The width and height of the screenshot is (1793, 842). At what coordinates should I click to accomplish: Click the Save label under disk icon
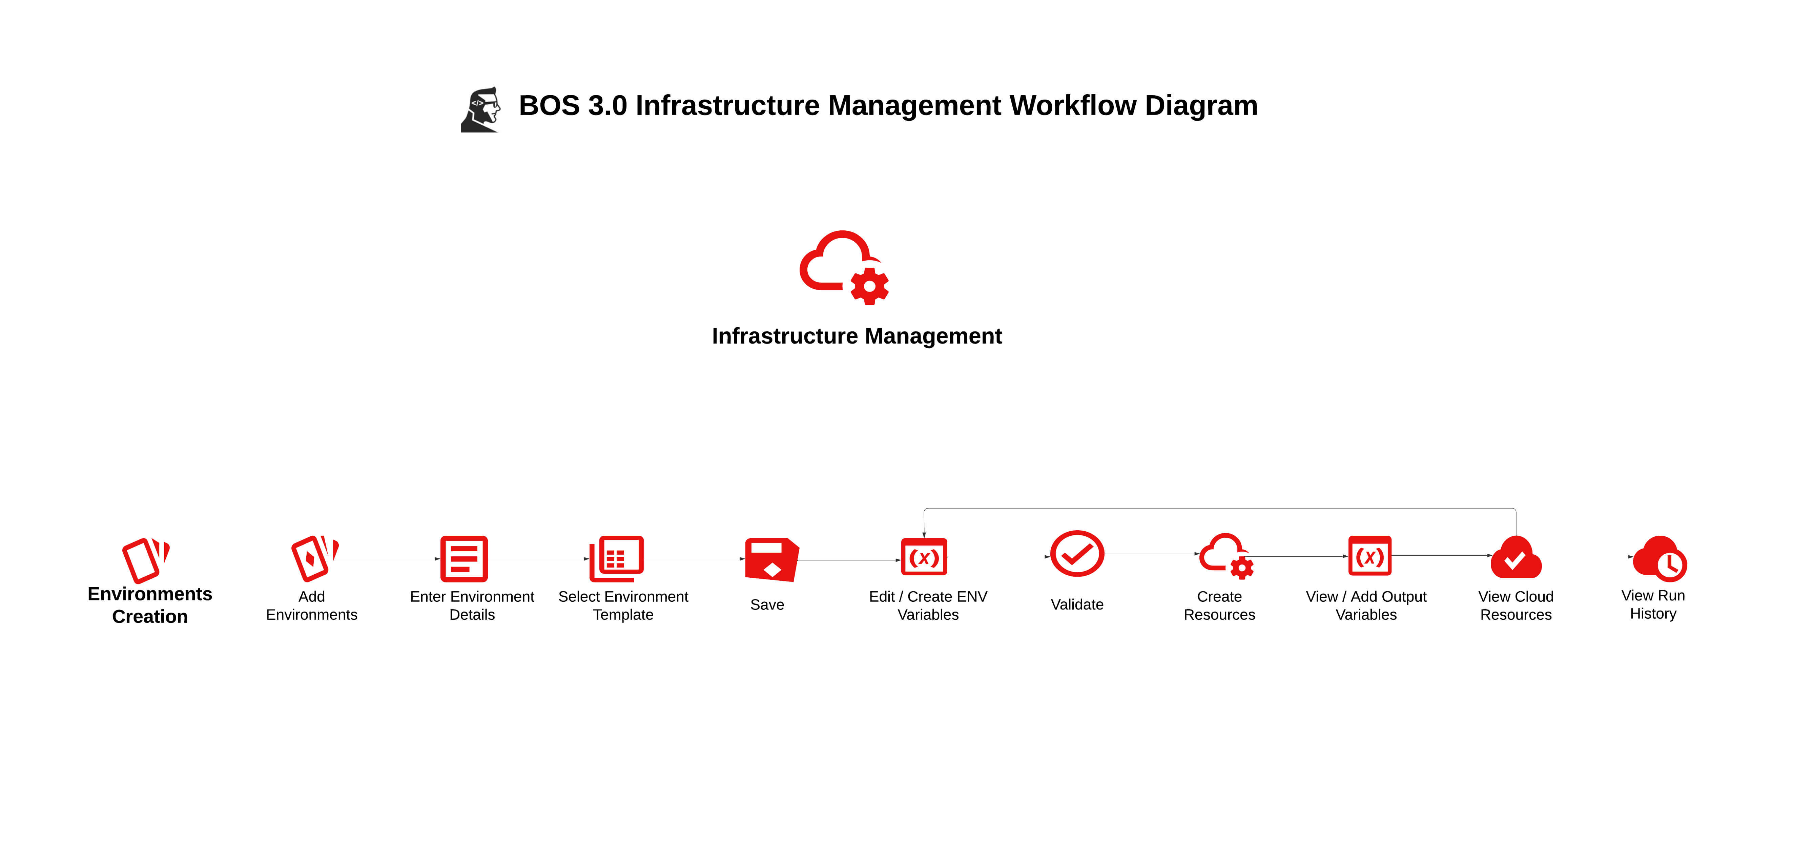pos(766,605)
